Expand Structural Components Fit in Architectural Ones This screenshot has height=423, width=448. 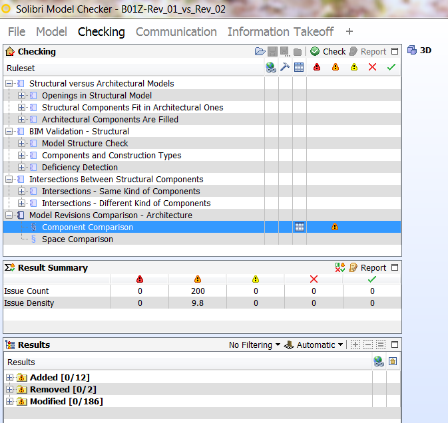point(21,107)
